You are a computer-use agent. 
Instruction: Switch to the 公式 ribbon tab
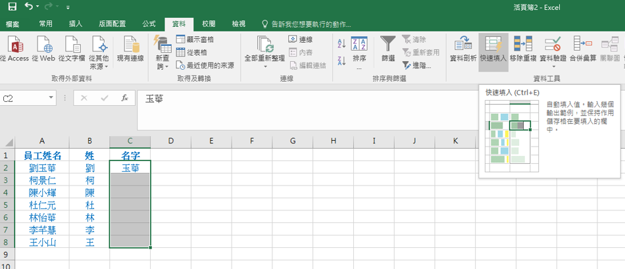click(x=149, y=24)
